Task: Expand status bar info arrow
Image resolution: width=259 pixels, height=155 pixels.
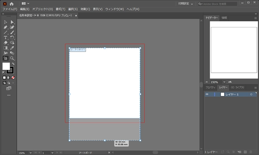Action: pos(109,153)
